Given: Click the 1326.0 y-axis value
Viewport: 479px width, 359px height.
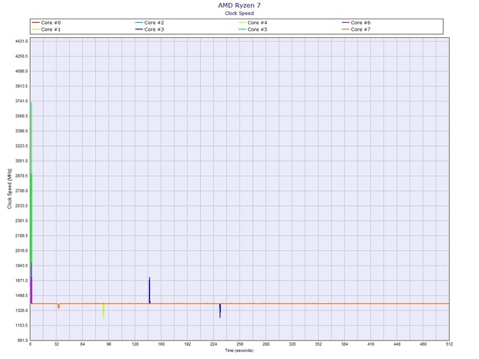Looking at the screenshot, I should [21, 310].
